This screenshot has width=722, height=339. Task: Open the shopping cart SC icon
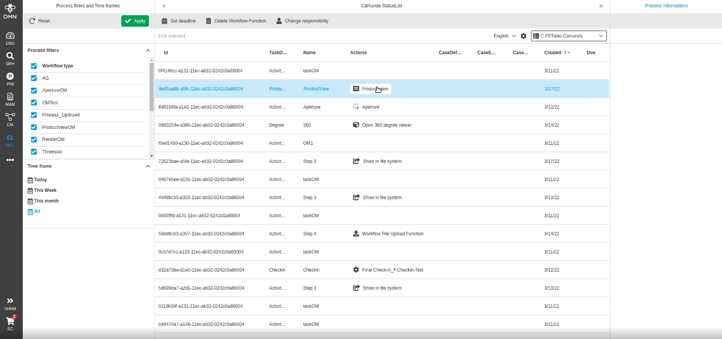tap(10, 323)
